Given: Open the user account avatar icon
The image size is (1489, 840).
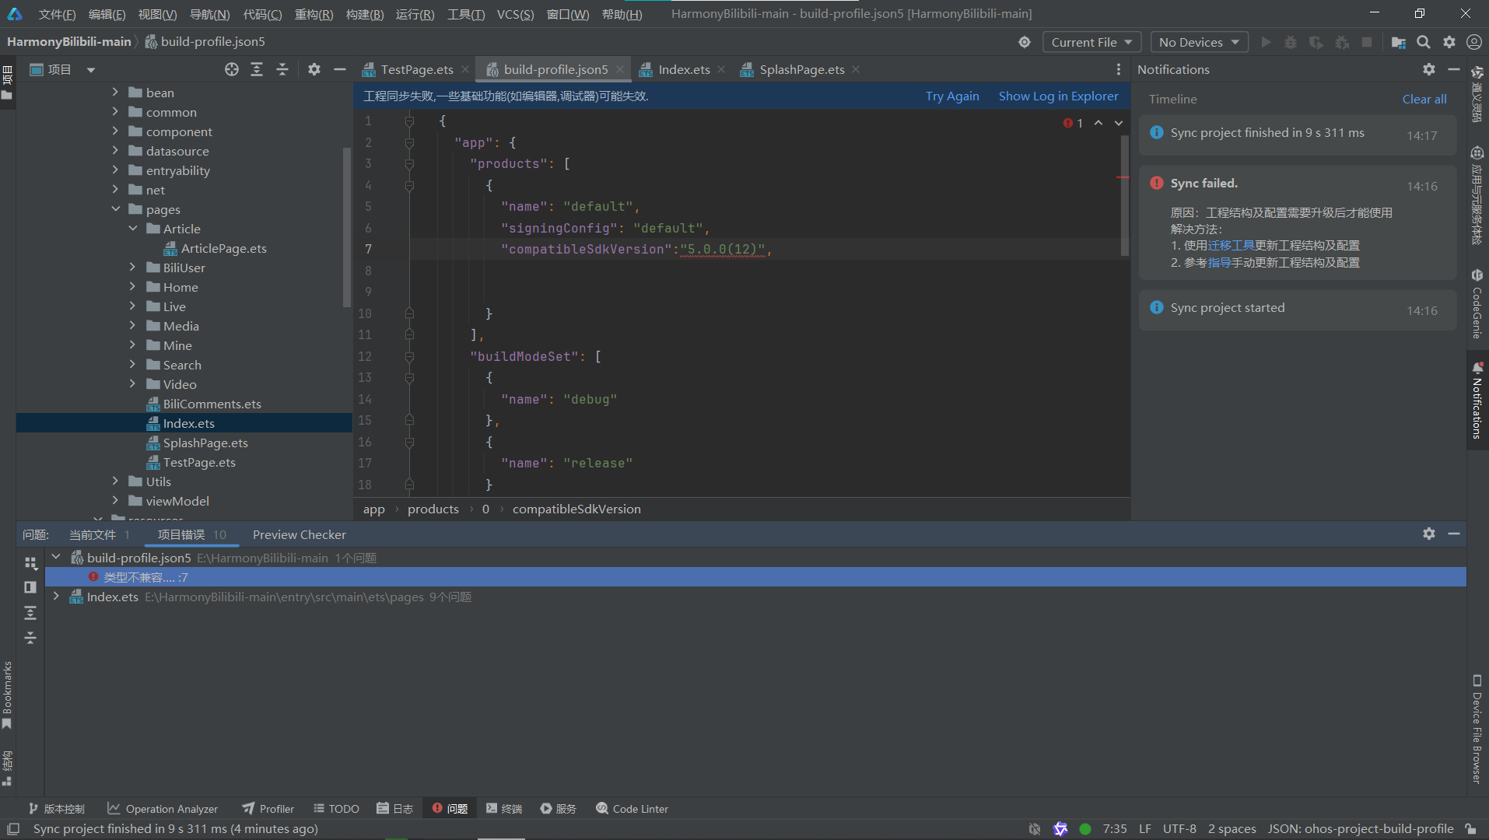Looking at the screenshot, I should point(1473,42).
